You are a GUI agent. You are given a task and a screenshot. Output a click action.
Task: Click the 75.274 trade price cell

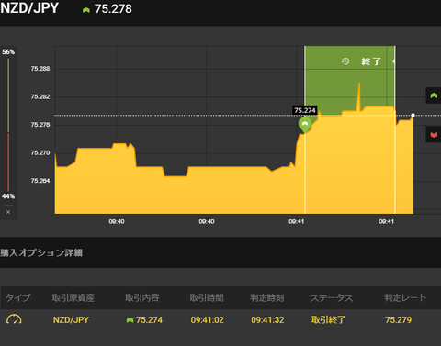click(149, 320)
